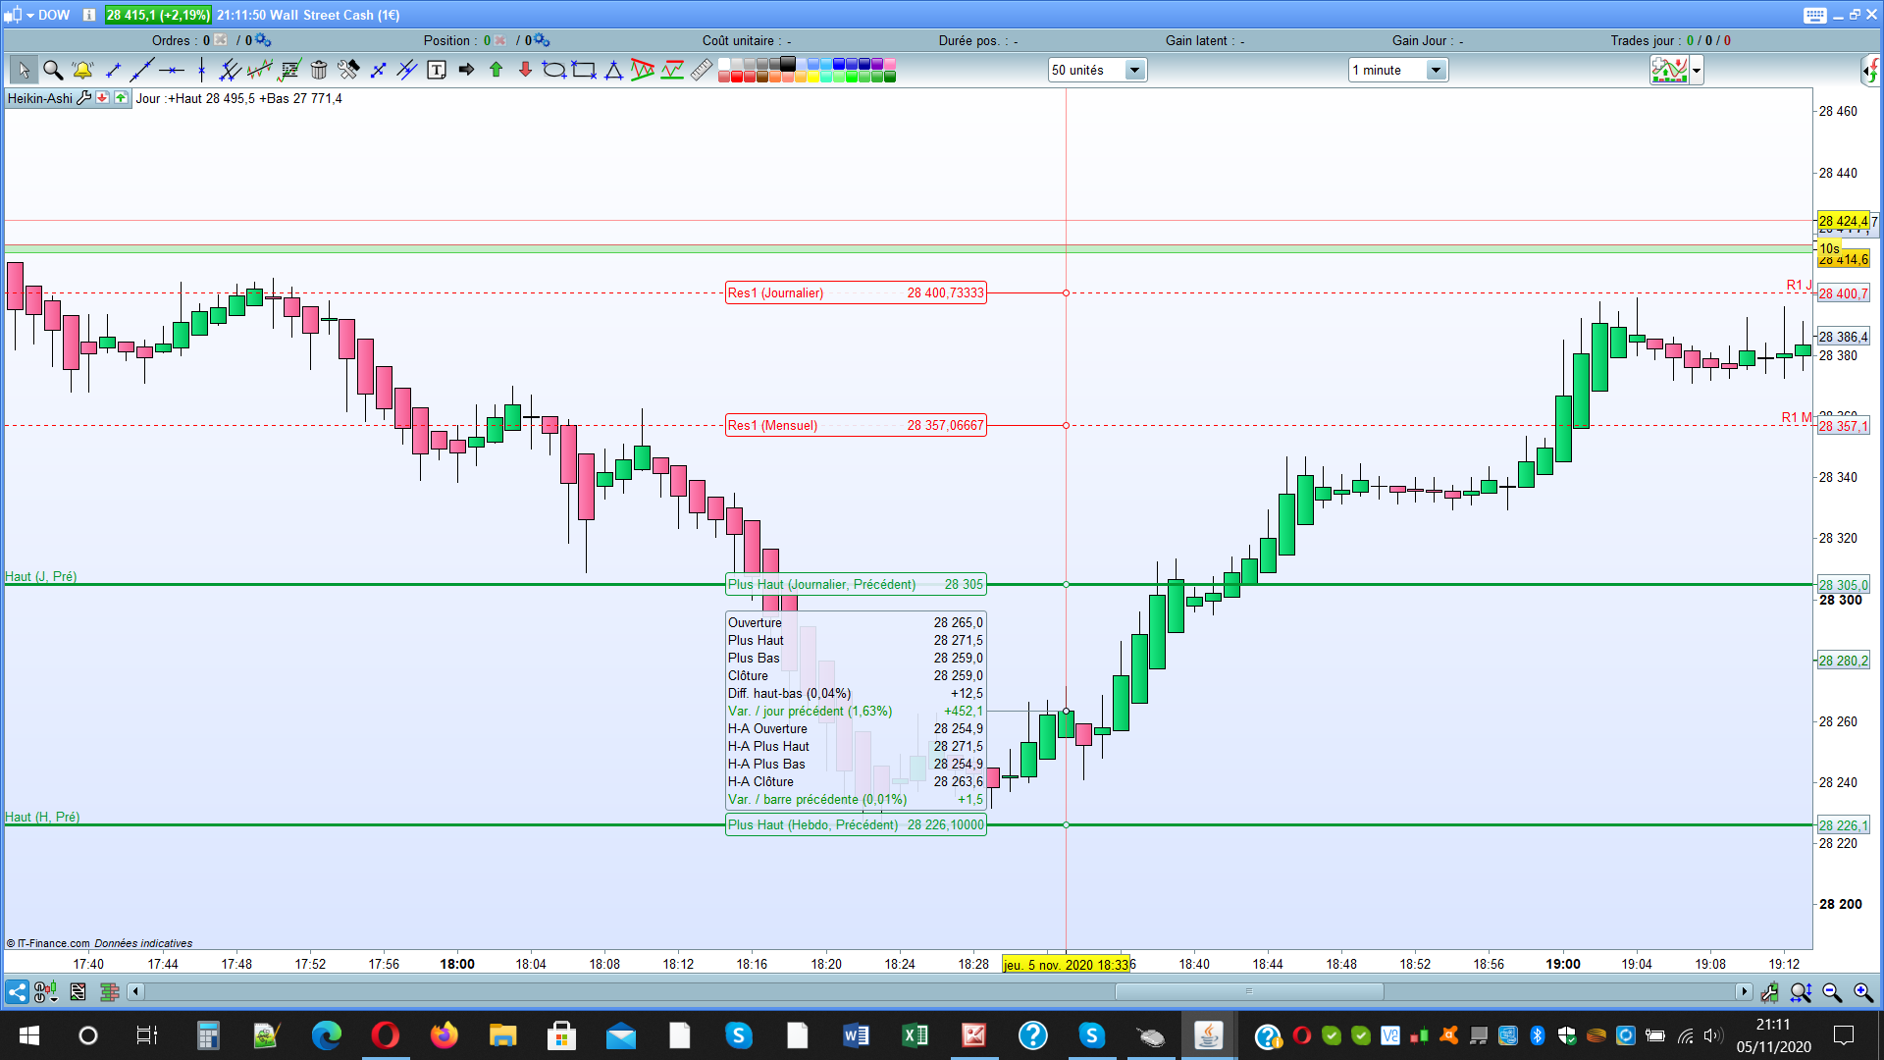Image resolution: width=1884 pixels, height=1060 pixels.
Task: Click the alert bell icon
Action: (x=82, y=70)
